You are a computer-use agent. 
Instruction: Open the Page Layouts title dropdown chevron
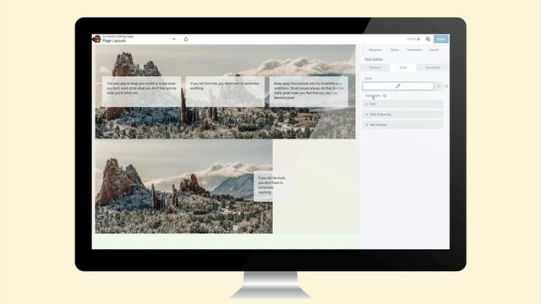[x=174, y=39]
